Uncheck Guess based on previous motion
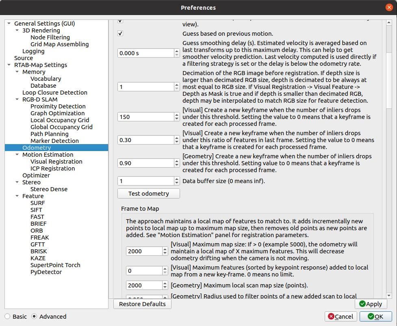 [x=120, y=34]
